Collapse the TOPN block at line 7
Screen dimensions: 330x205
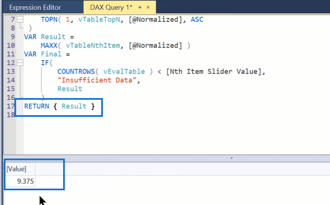pyautogui.click(x=20, y=19)
